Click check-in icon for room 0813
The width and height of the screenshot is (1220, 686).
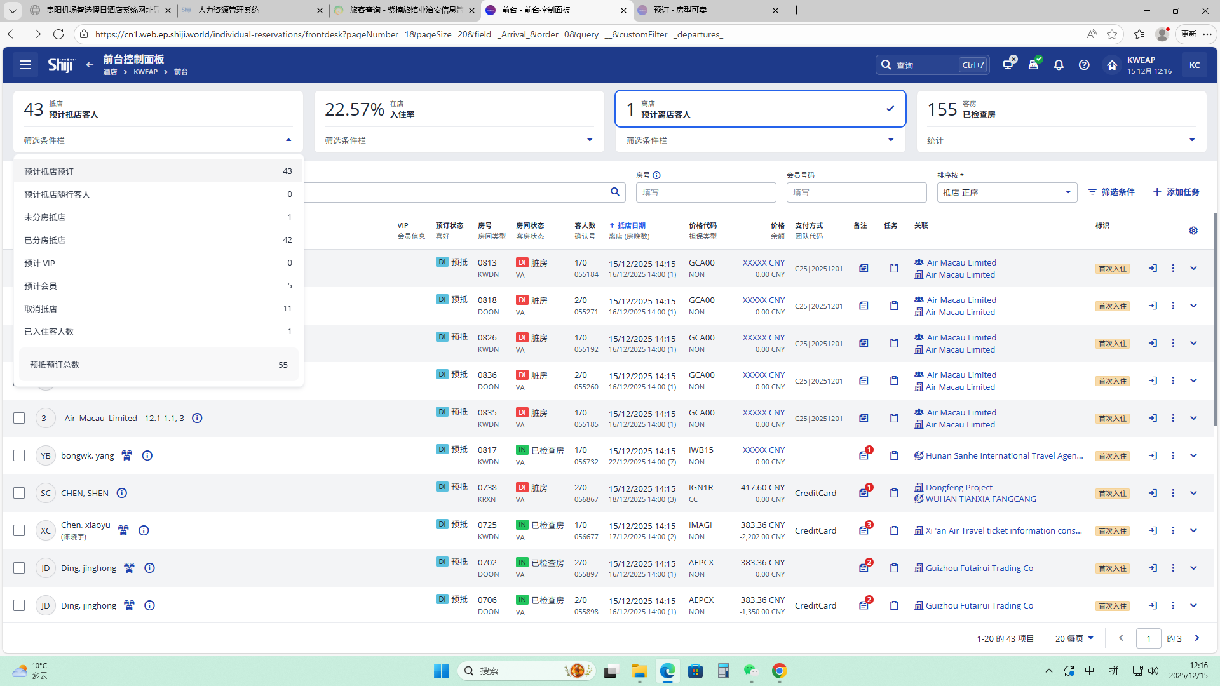point(1153,268)
